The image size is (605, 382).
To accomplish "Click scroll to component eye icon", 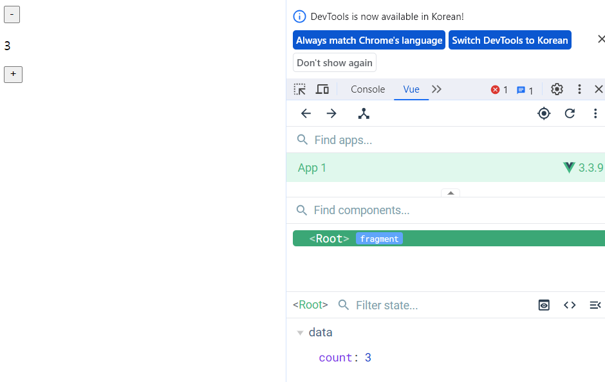I will pyautogui.click(x=544, y=305).
